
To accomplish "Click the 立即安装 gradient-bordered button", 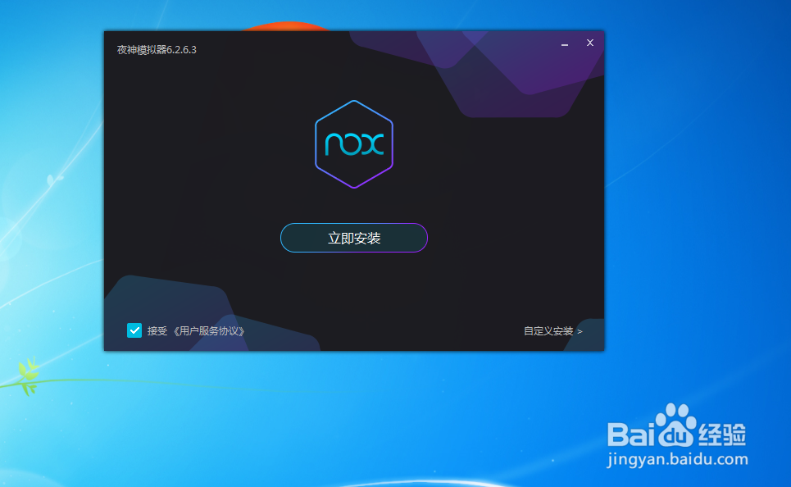I will (353, 237).
